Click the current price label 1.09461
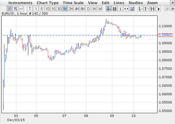 tap(165, 35)
